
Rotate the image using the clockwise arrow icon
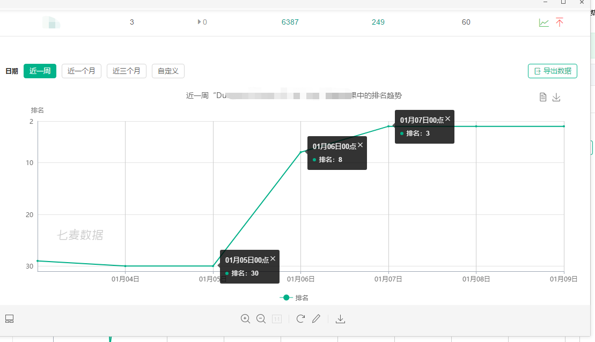point(300,319)
